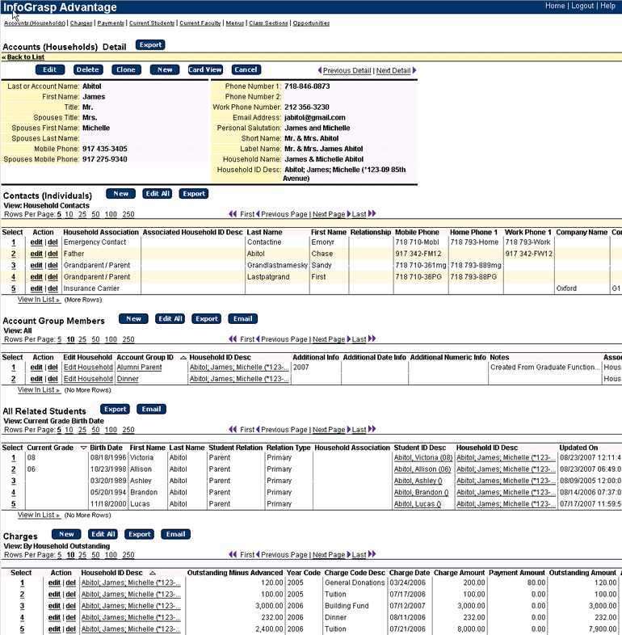
Task: Open the Charges menu item
Action: tap(81, 23)
